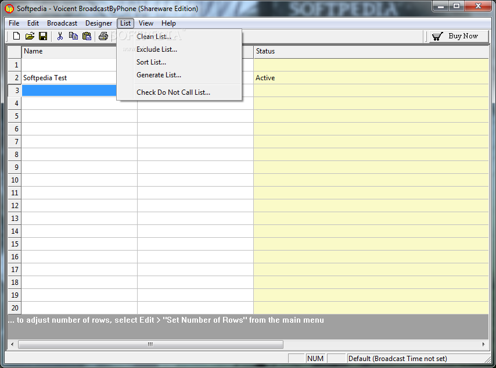The image size is (496, 368).
Task: Open the View menu
Action: (146, 23)
